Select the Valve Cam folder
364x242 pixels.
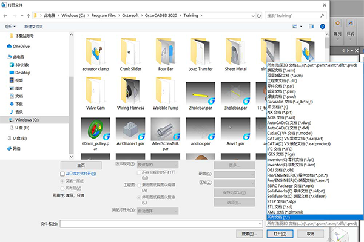pos(95,94)
